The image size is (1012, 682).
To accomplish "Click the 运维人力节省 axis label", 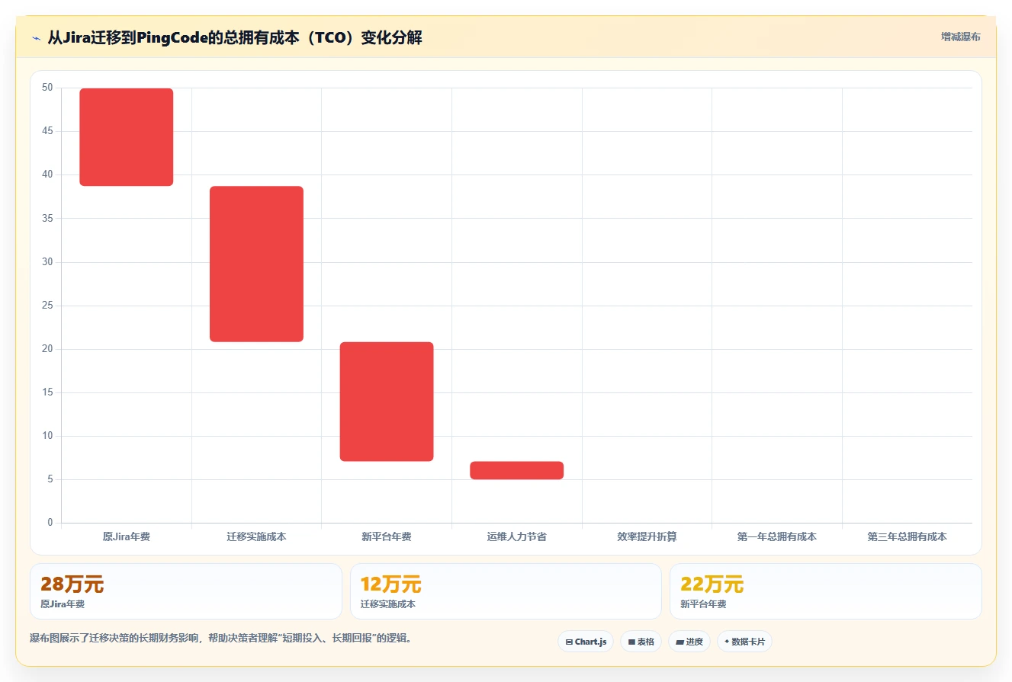I will point(517,536).
